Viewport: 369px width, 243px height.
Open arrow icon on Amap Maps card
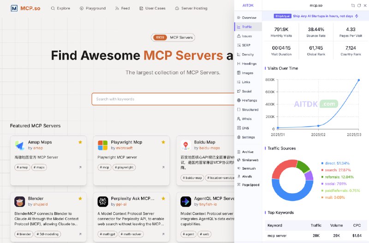coord(80,167)
